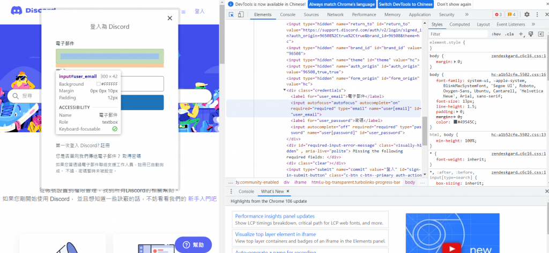Click html.u-bg-transparent breadcrumb item
This screenshot has width=549, height=253.
[356, 182]
